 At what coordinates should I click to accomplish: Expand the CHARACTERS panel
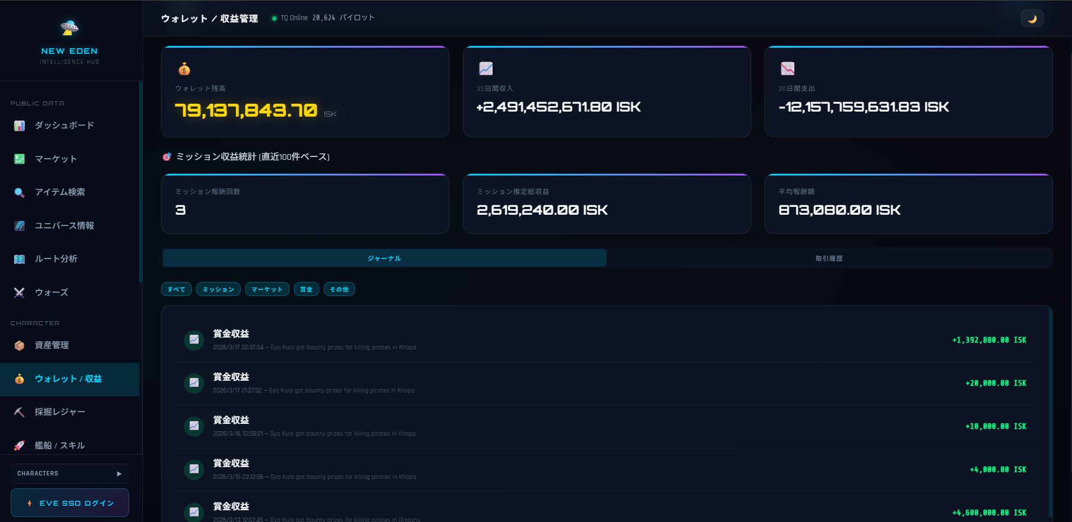pos(70,474)
